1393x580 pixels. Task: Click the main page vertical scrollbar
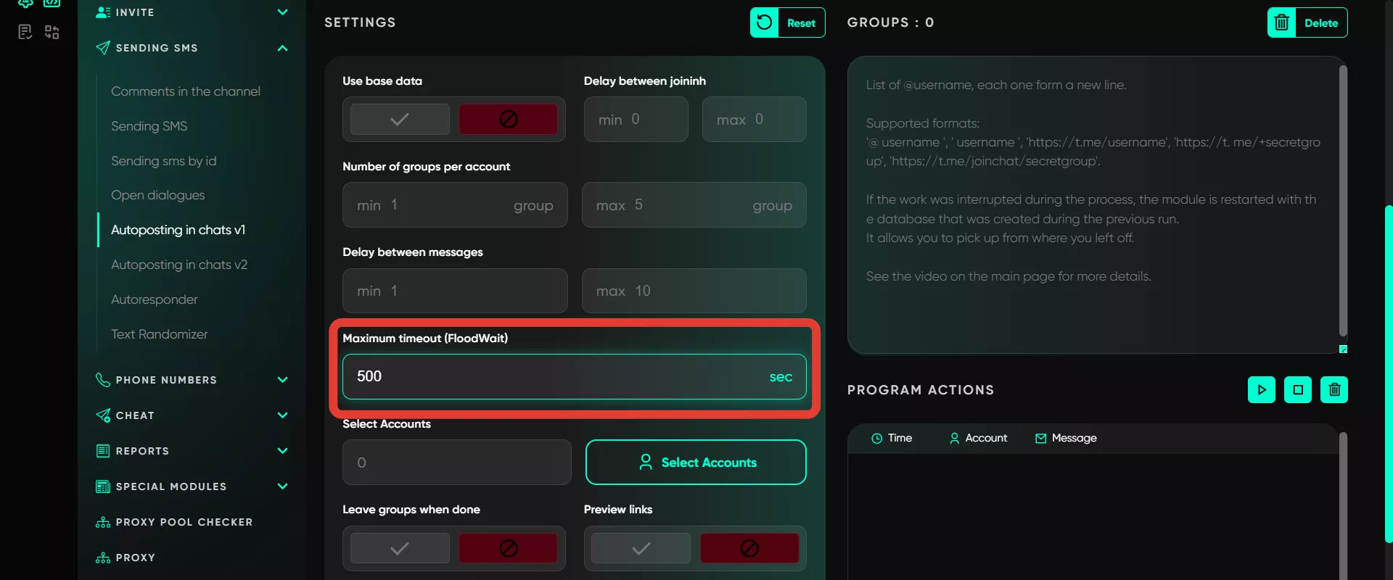pos(1389,374)
